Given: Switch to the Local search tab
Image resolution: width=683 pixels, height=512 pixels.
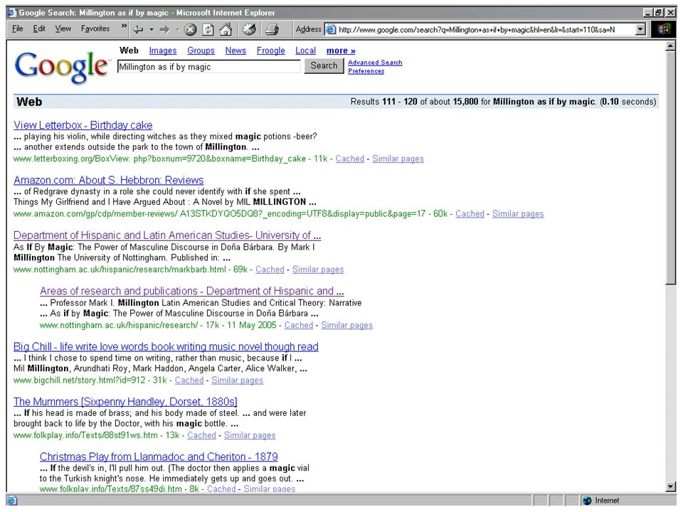Looking at the screenshot, I should pos(305,50).
